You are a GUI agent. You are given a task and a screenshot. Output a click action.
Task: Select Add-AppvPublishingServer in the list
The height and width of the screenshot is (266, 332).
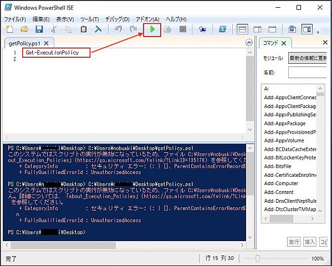[x=290, y=115]
